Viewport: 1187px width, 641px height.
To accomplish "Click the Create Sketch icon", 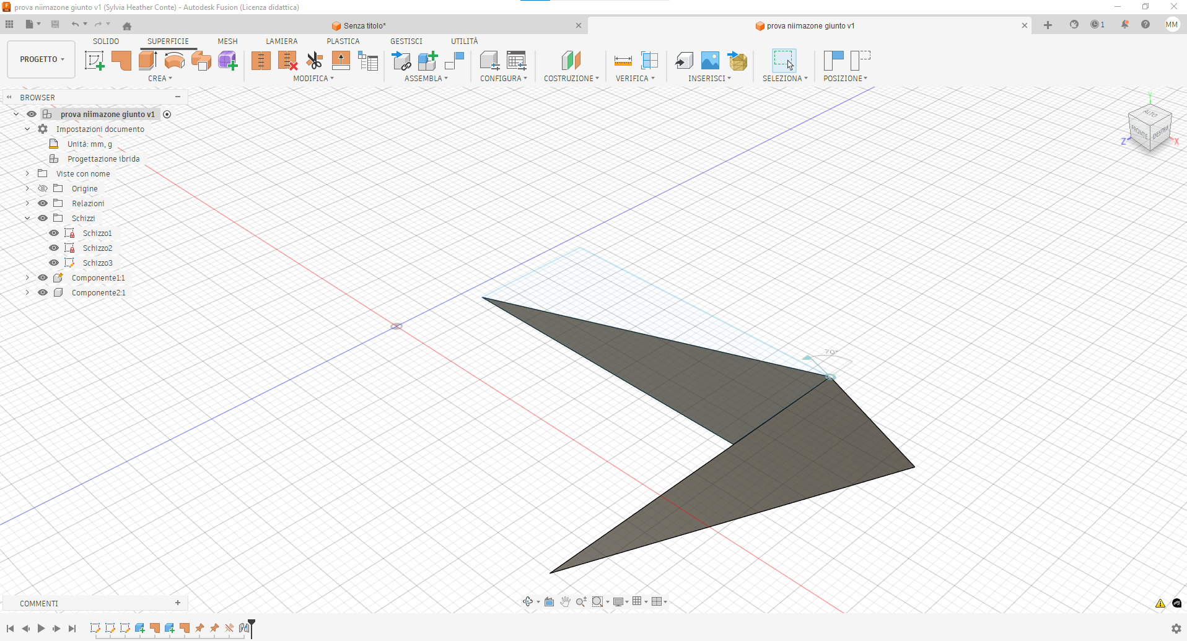I will [x=94, y=61].
